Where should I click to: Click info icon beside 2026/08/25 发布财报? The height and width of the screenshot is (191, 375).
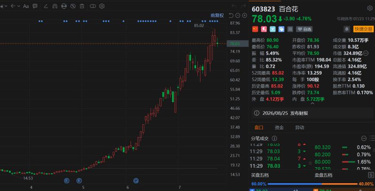[256, 113]
